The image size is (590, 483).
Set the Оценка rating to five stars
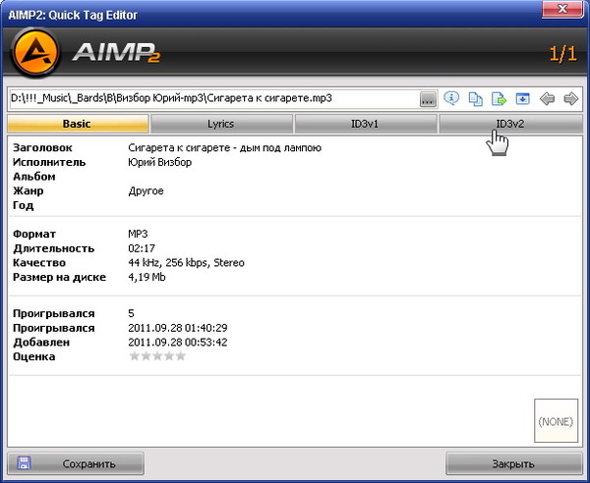pos(181,356)
